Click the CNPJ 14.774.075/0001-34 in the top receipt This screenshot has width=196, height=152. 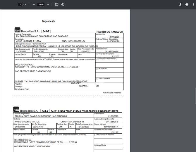coord(73,41)
